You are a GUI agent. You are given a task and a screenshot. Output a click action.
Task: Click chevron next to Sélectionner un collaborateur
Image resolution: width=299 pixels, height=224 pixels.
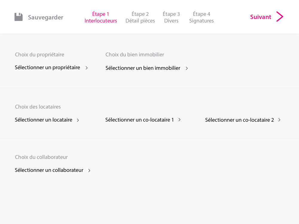(89, 171)
